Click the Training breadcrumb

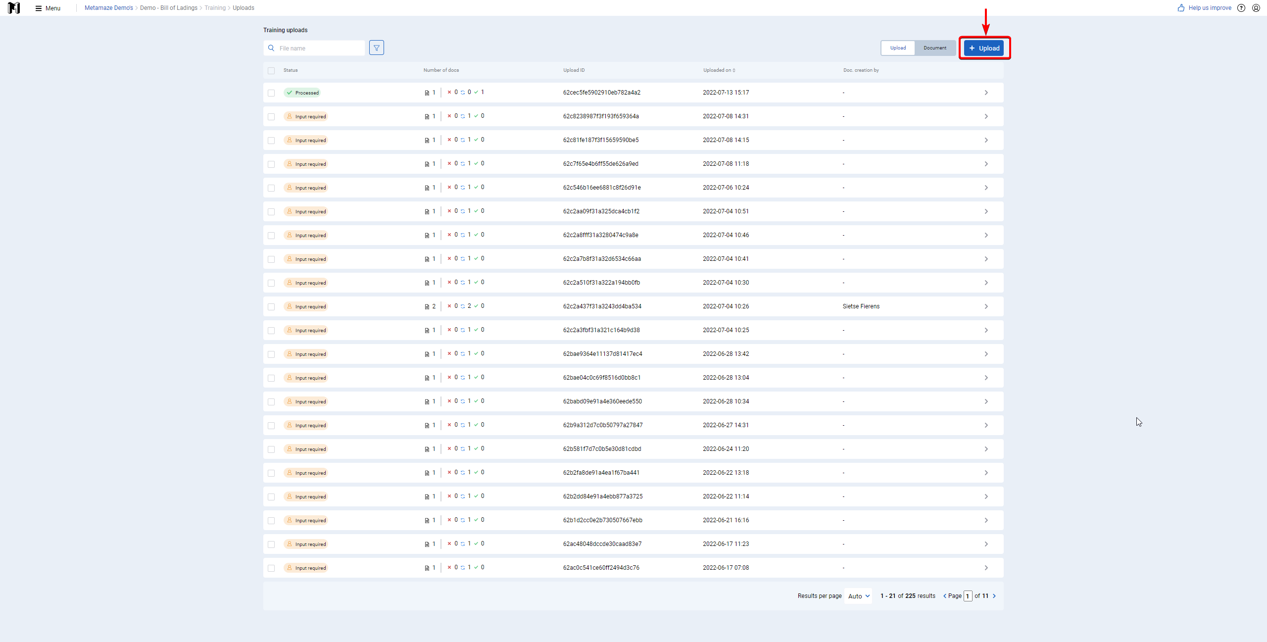coord(215,8)
